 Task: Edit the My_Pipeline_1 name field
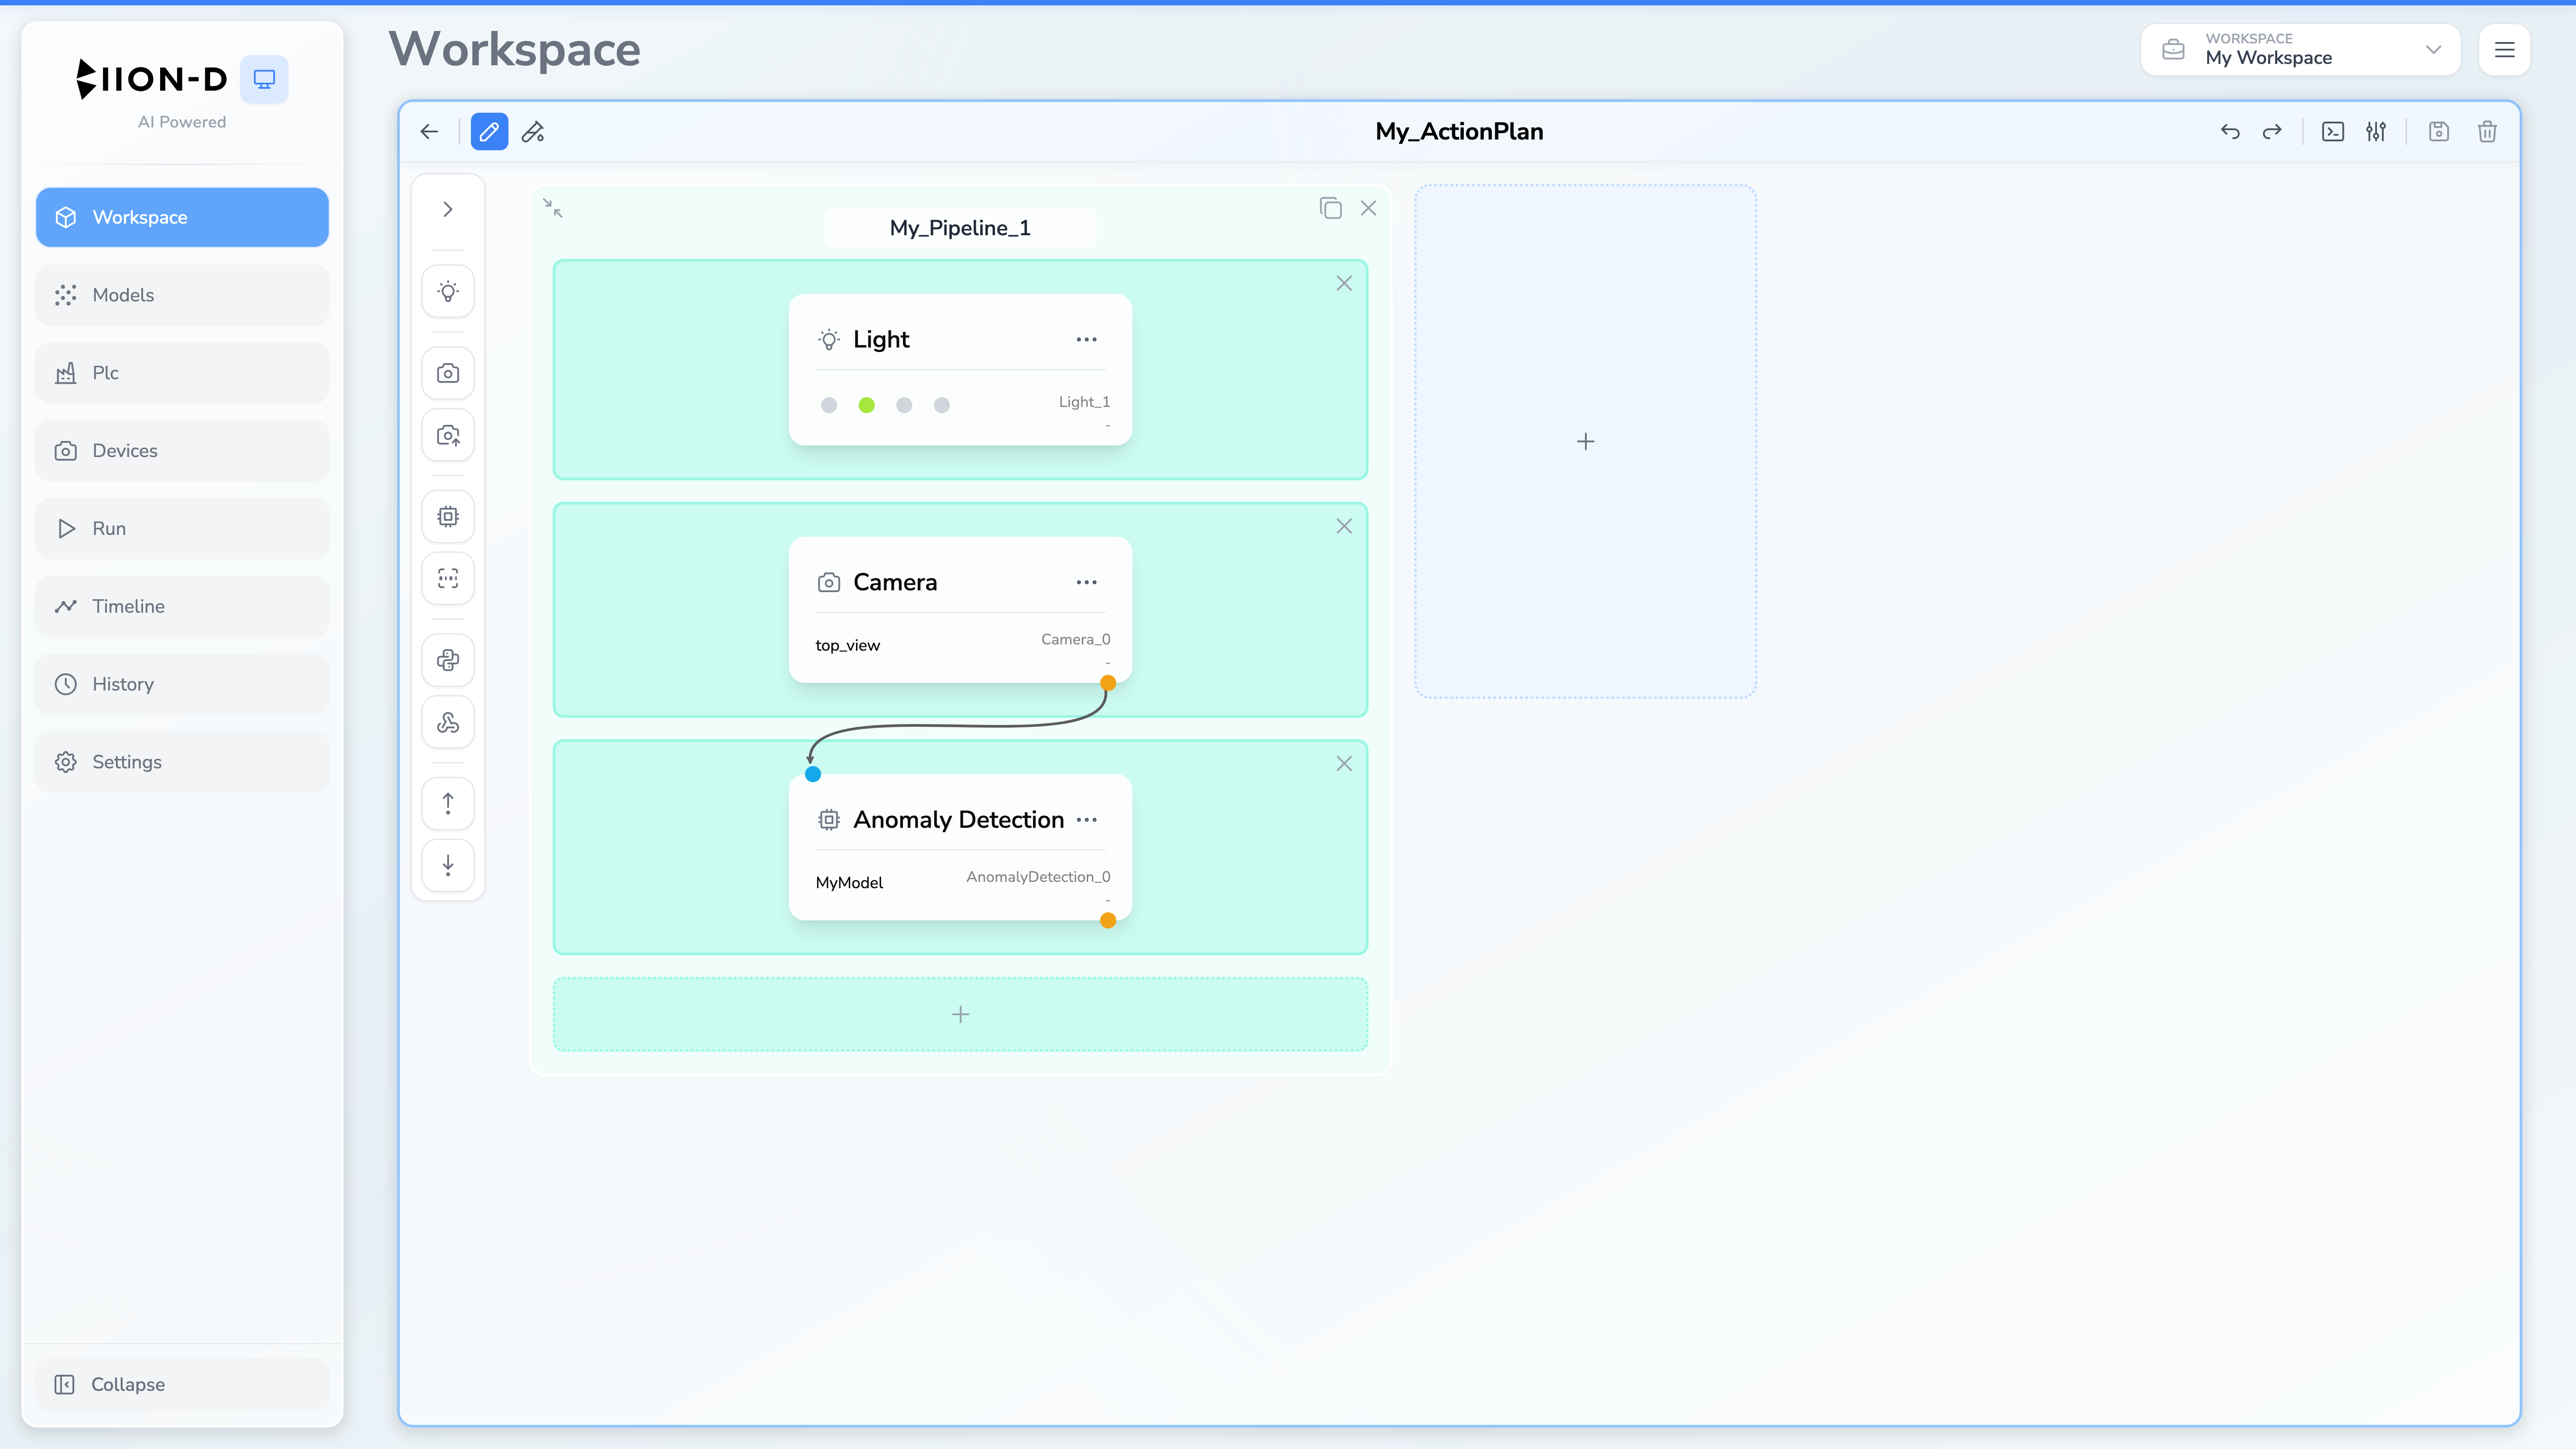point(960,228)
